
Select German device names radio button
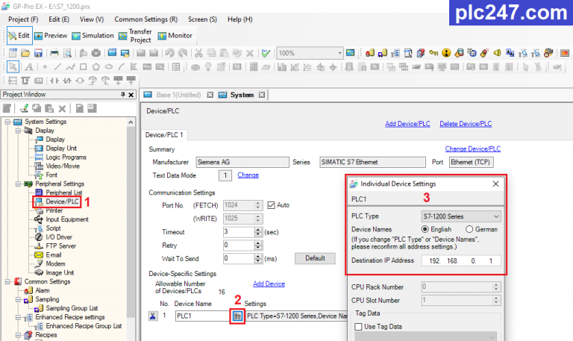click(469, 229)
